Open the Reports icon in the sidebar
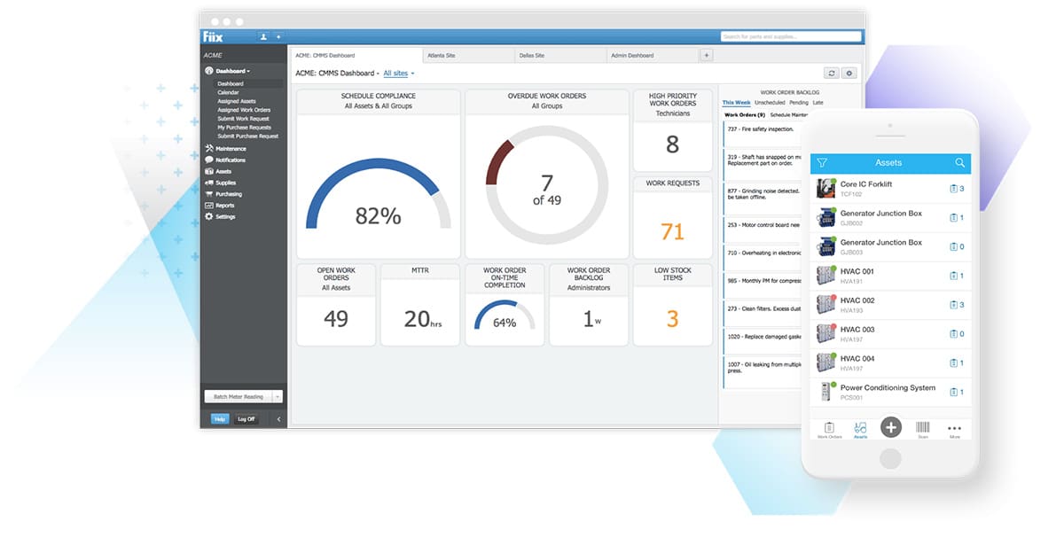This screenshot has width=1064, height=553. 208,206
